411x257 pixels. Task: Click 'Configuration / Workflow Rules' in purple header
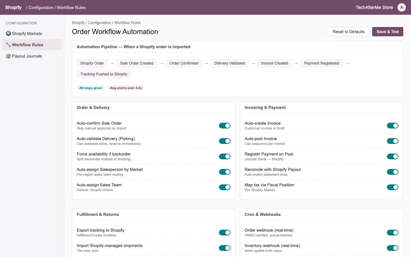click(x=56, y=7)
